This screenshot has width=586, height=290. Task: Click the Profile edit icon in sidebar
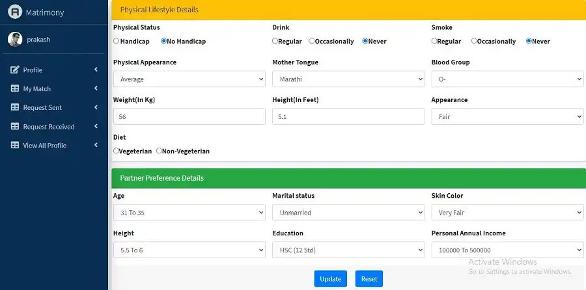coord(15,70)
